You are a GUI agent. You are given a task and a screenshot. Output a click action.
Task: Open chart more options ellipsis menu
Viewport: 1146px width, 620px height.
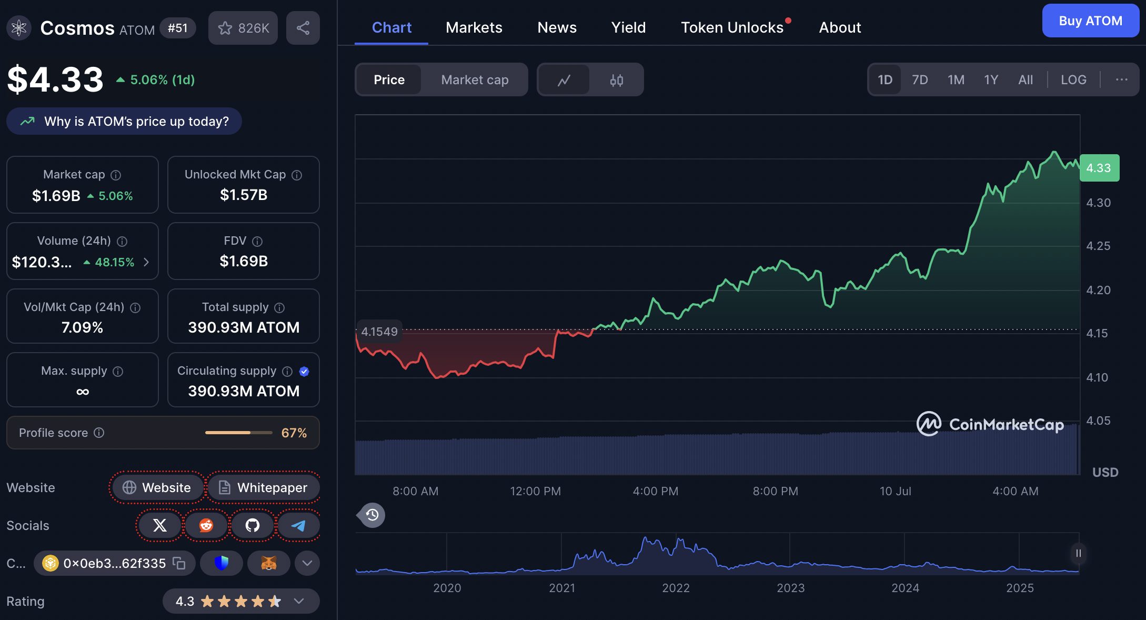pyautogui.click(x=1121, y=80)
